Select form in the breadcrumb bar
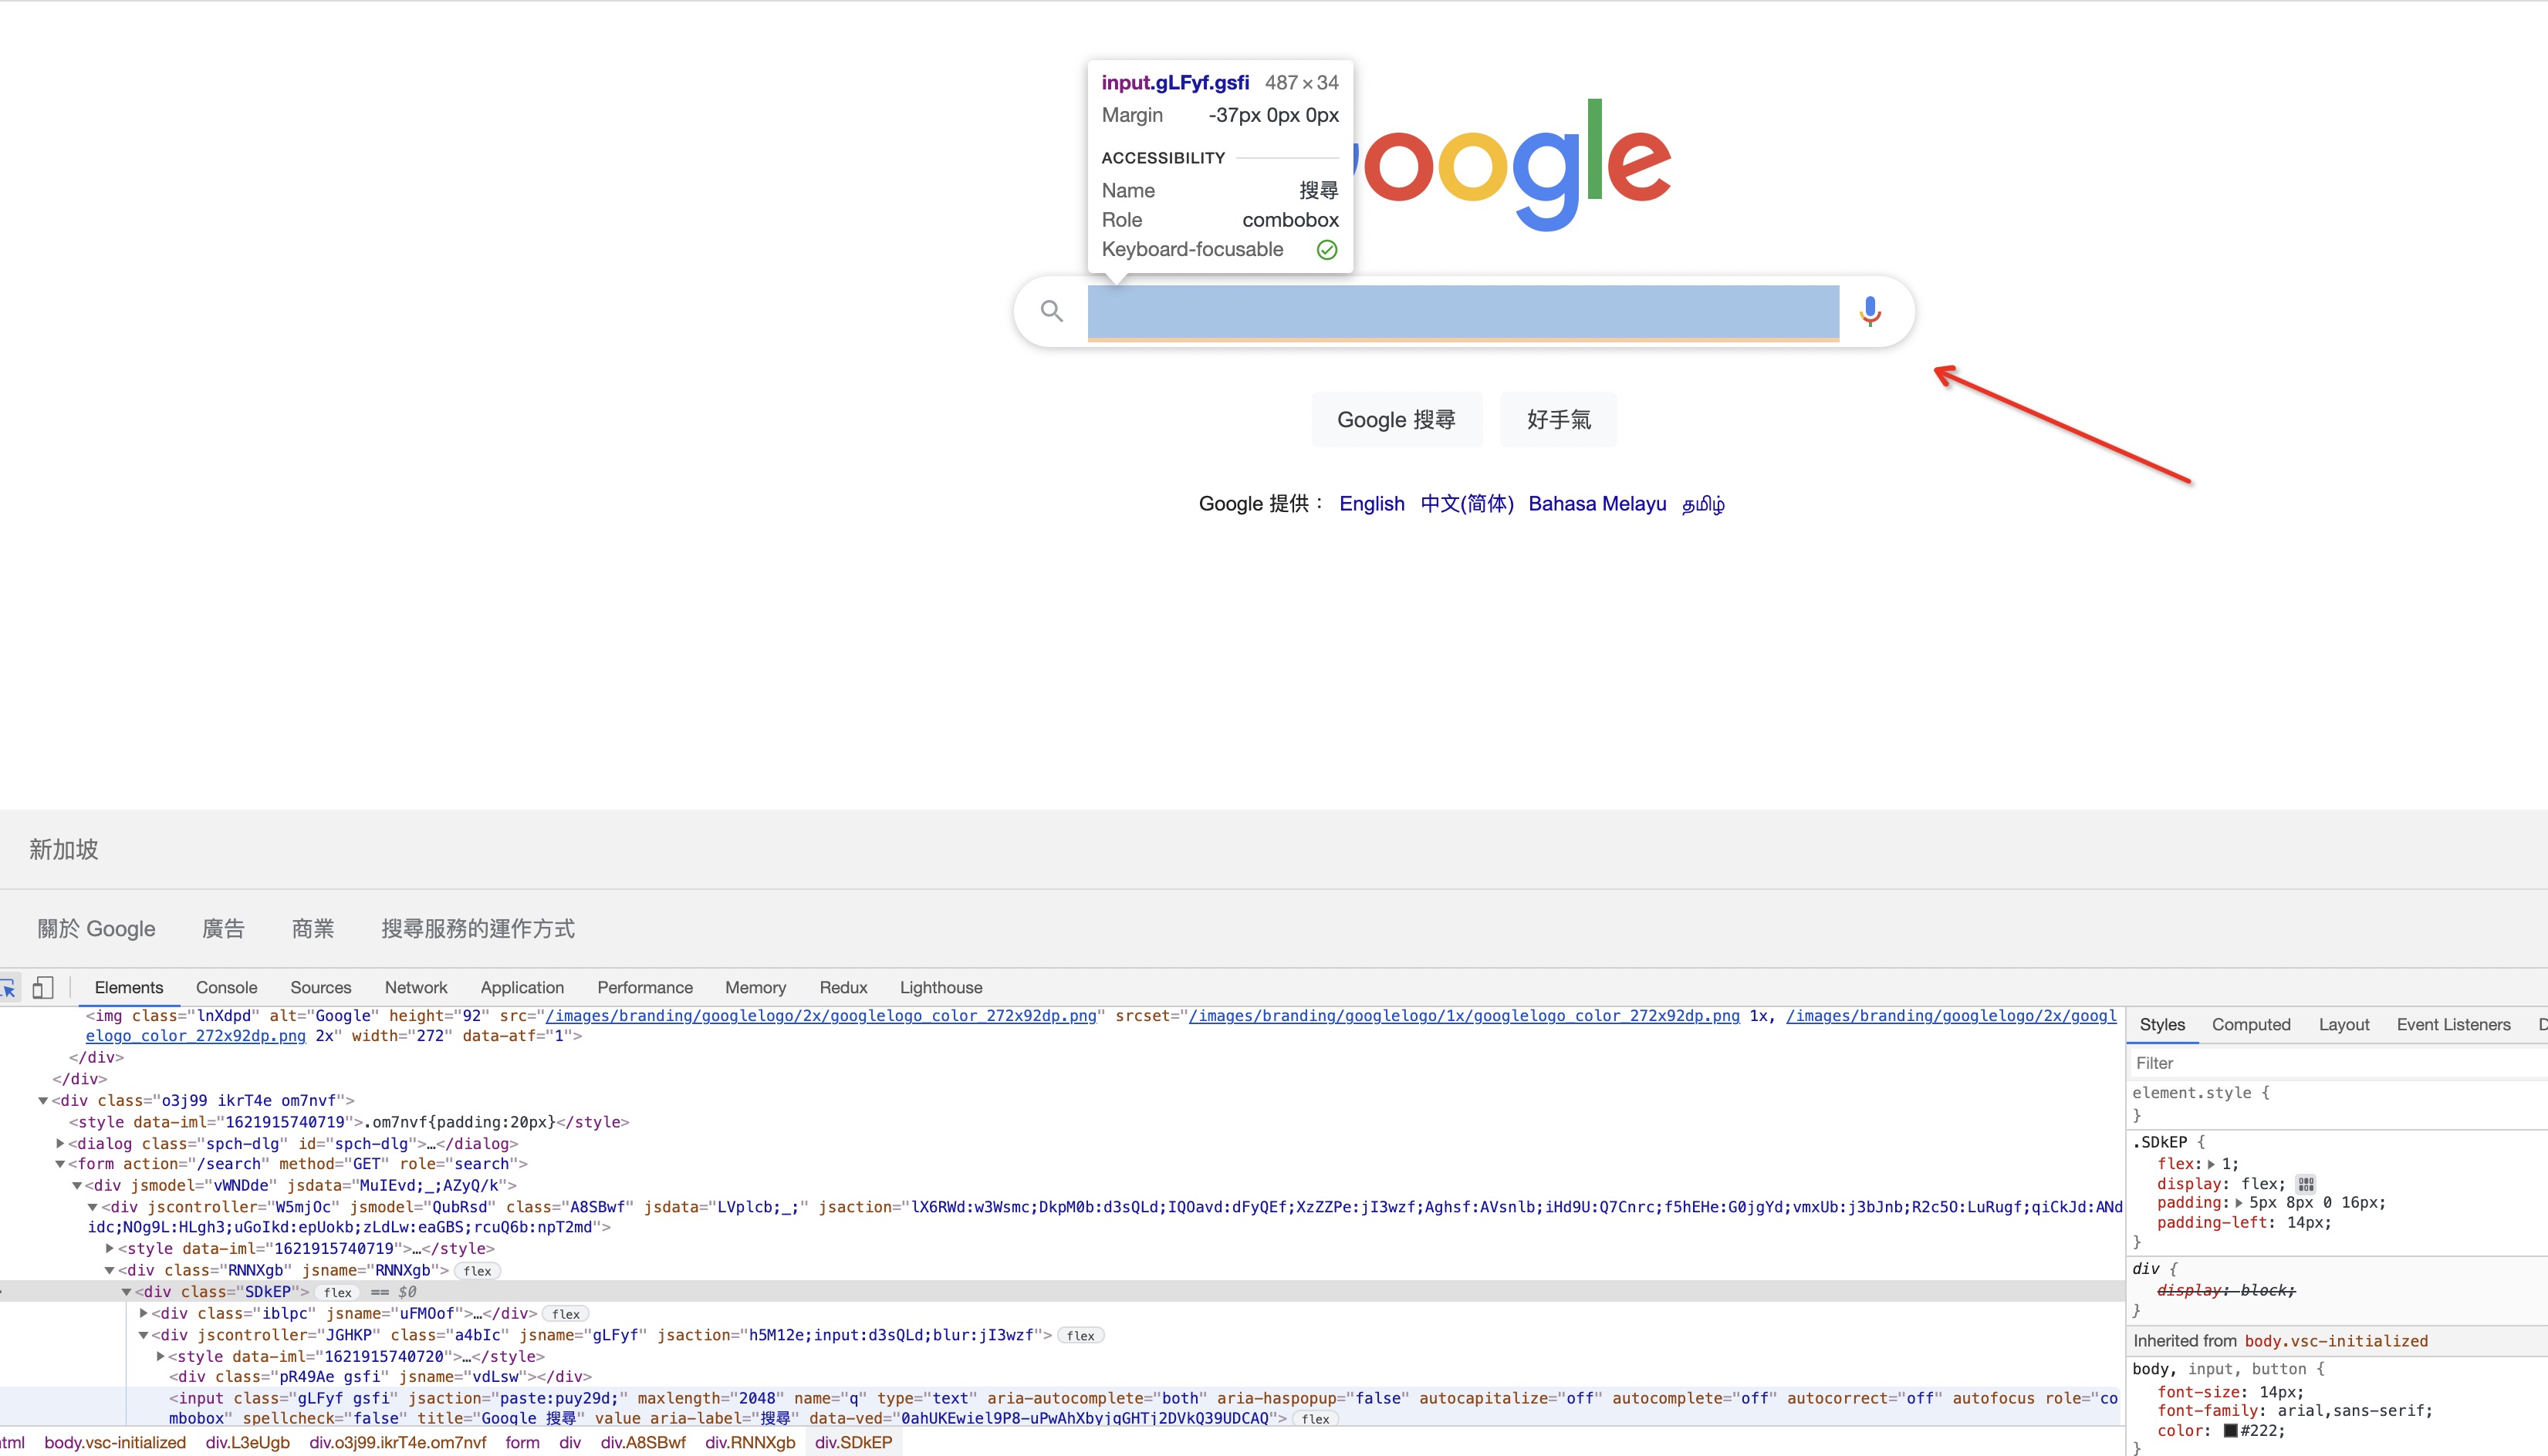The height and width of the screenshot is (1456, 2548). 522,1443
